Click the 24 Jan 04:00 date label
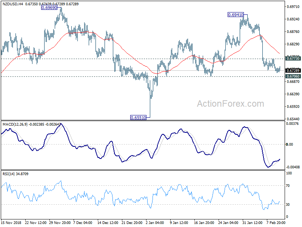This screenshot has width=302, height=227. coord(228,223)
